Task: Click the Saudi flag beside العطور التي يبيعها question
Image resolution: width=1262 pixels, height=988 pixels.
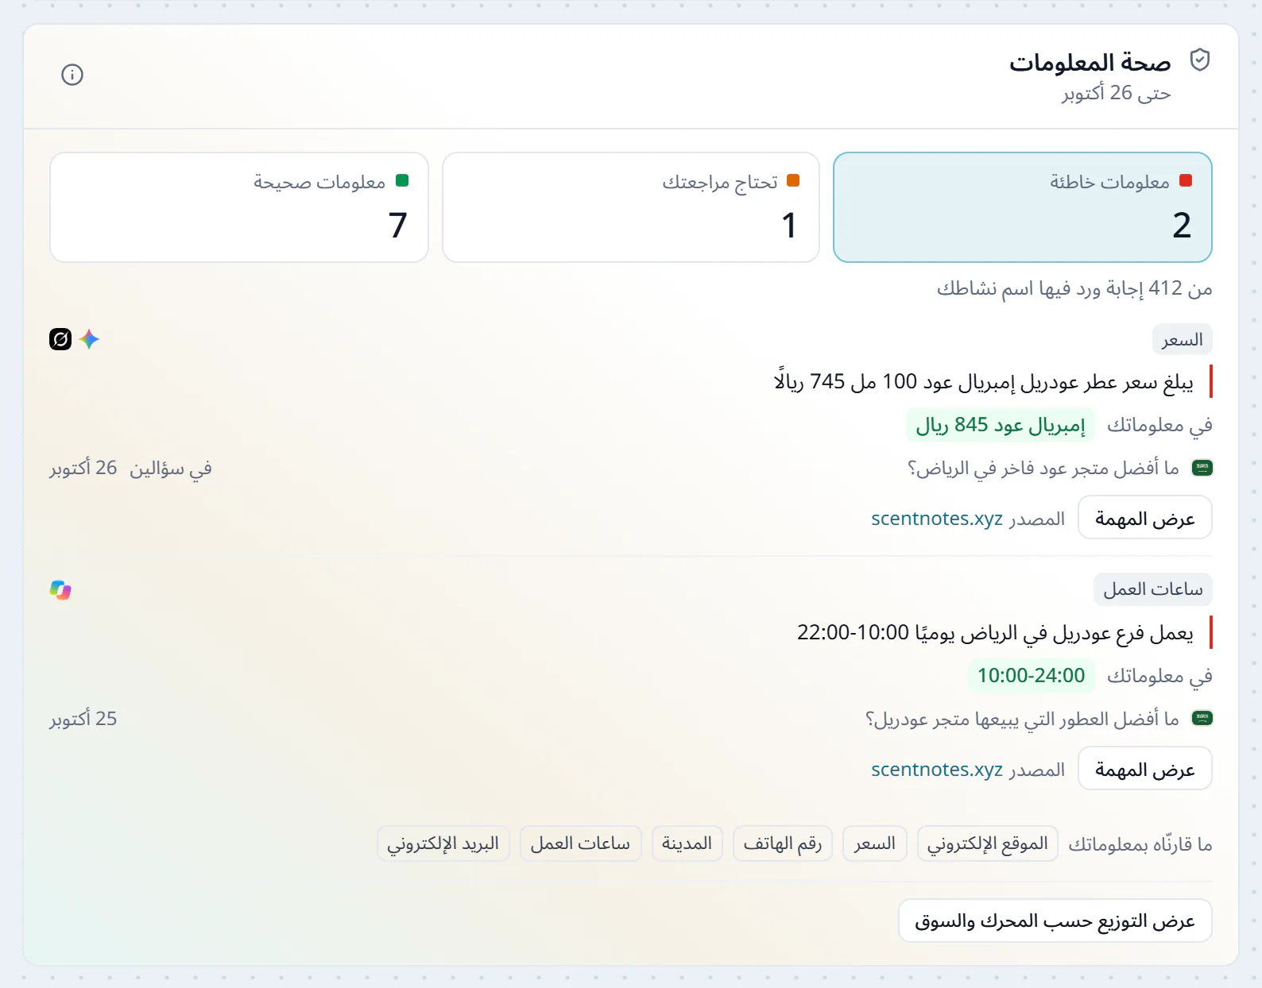Action: (x=1202, y=719)
